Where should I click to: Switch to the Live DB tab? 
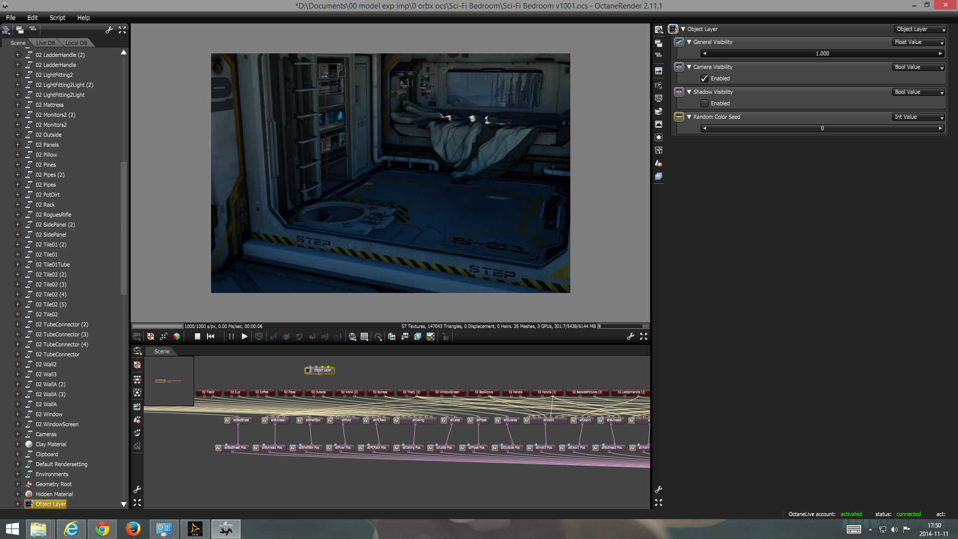pyautogui.click(x=45, y=43)
